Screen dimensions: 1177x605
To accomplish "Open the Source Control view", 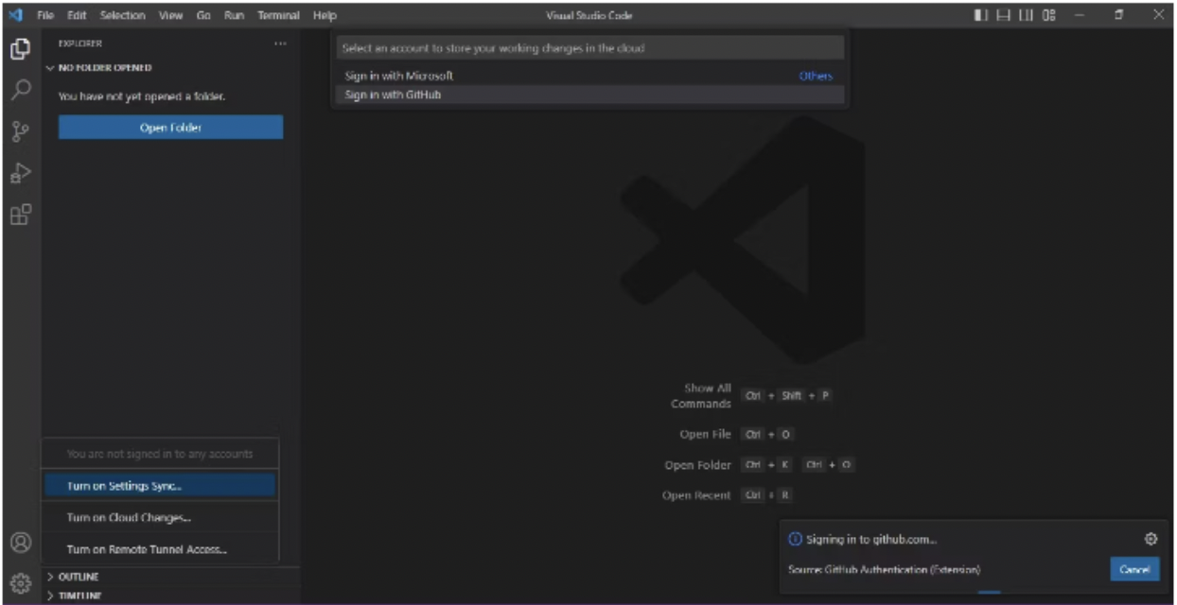I will point(20,132).
